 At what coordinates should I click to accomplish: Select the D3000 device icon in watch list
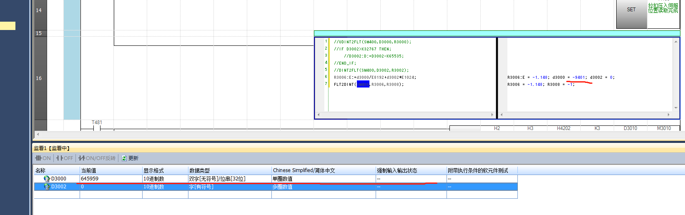click(47, 179)
